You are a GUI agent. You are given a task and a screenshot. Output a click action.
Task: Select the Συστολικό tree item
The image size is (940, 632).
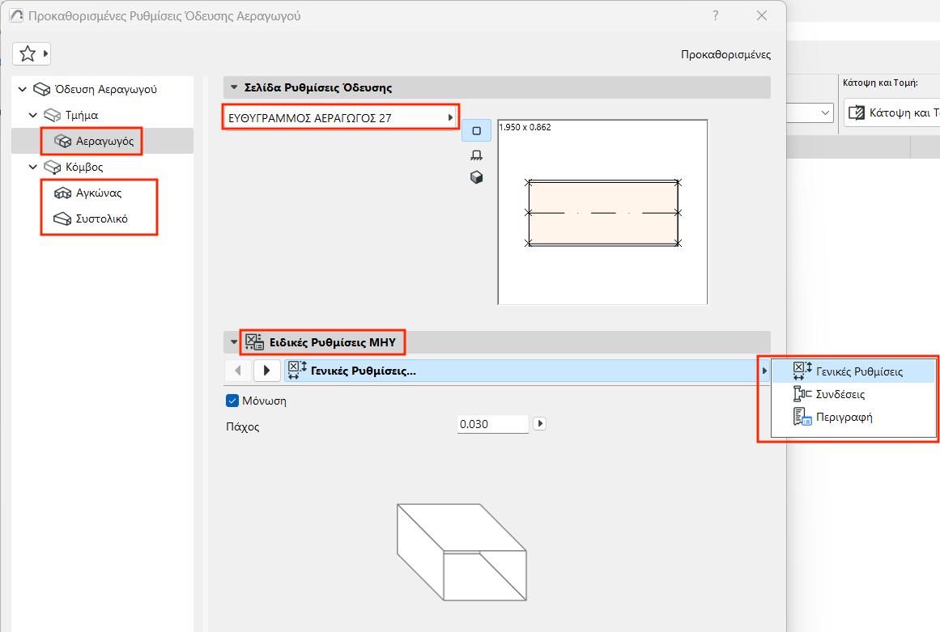pyautogui.click(x=101, y=218)
